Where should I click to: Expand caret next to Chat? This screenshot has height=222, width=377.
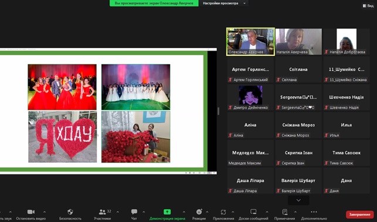pos(144,212)
